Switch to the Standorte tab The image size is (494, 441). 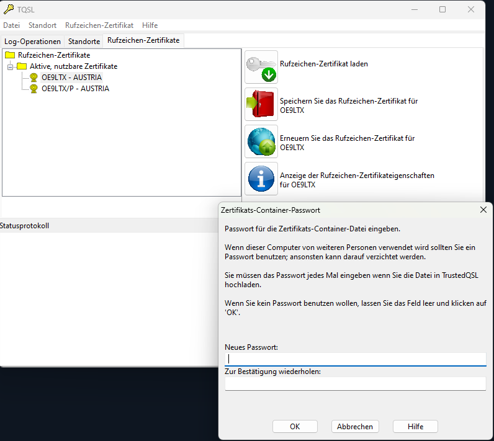pos(84,41)
